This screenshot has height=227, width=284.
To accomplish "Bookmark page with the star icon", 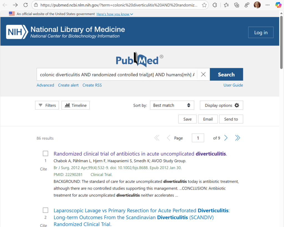I will [204, 5].
